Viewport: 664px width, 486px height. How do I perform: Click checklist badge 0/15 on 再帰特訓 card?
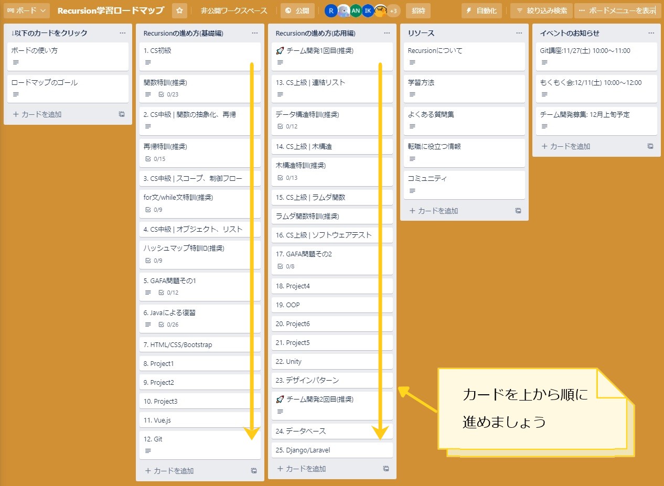(x=155, y=159)
